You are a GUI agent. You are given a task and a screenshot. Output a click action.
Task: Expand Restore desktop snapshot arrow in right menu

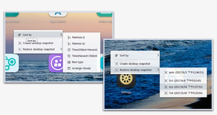[x=158, y=70]
